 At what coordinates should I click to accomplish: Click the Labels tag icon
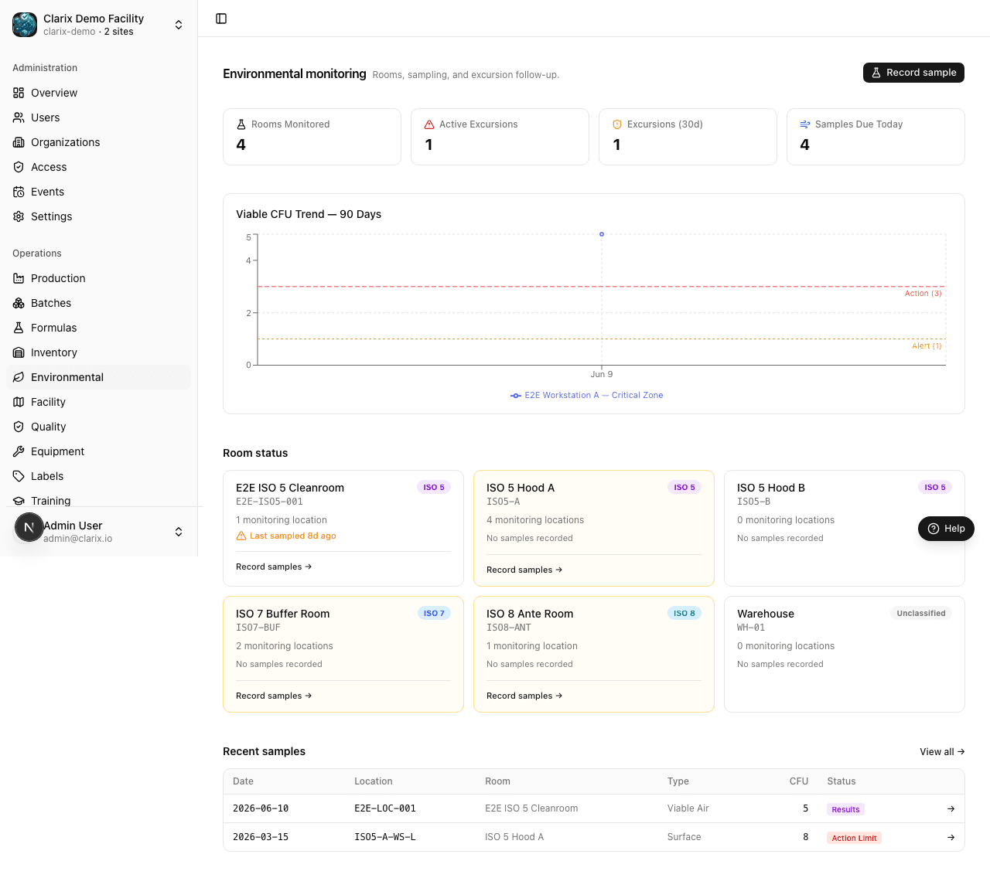tap(19, 476)
